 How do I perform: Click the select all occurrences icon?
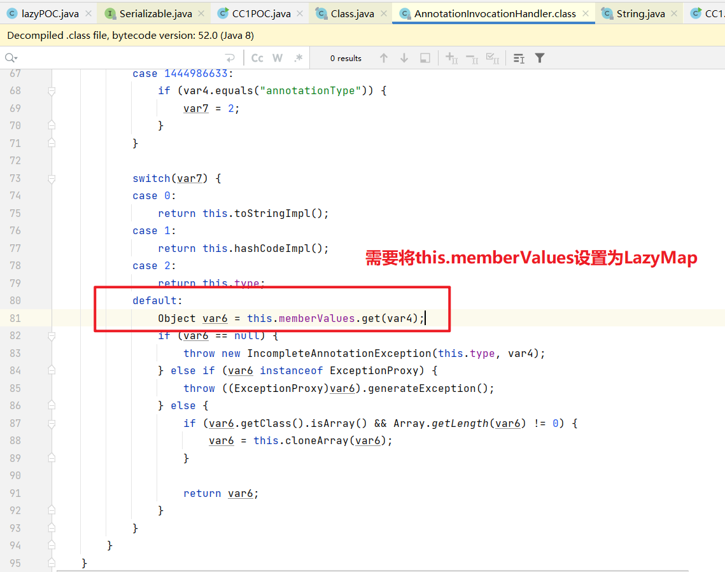point(492,58)
